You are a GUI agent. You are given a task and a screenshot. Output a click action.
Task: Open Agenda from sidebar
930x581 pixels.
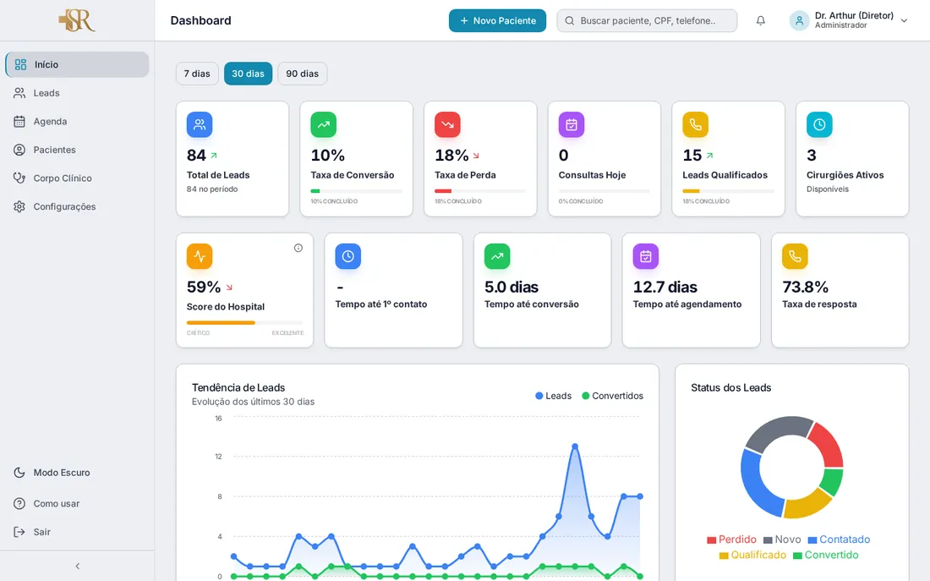[x=77, y=122]
